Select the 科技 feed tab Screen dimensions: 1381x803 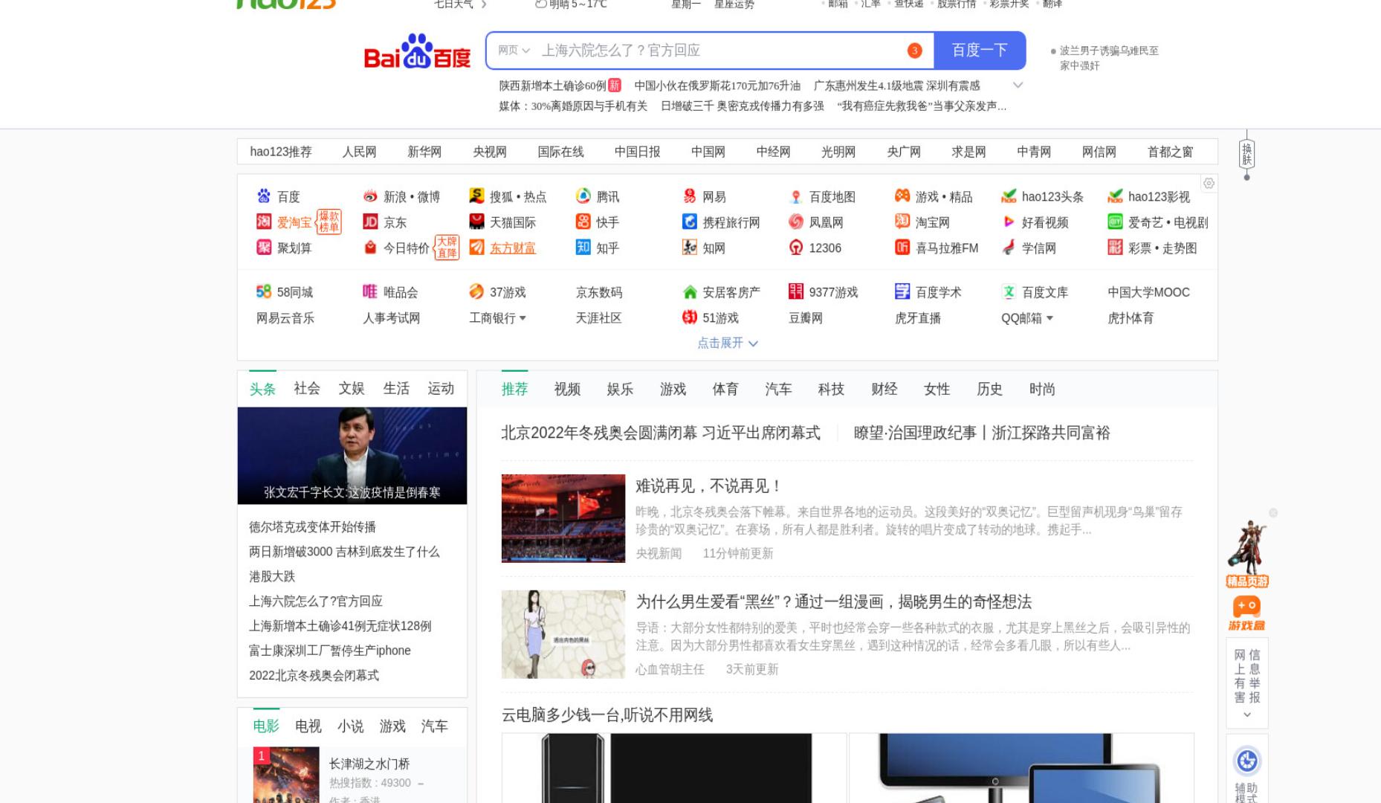click(831, 389)
